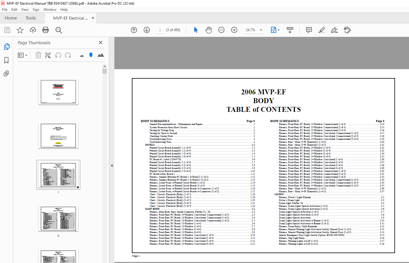This screenshot has width=409, height=263.
Task: Open the File menu
Action: (x=5, y=10)
